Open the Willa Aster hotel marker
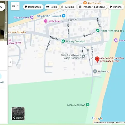This screenshot has width=125, height=125. [x=46, y=21]
